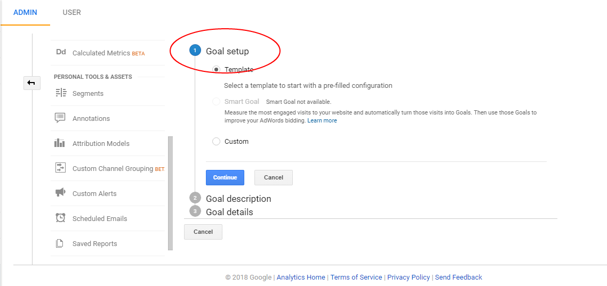
Task: Open the ADMIN tab
Action: point(25,12)
